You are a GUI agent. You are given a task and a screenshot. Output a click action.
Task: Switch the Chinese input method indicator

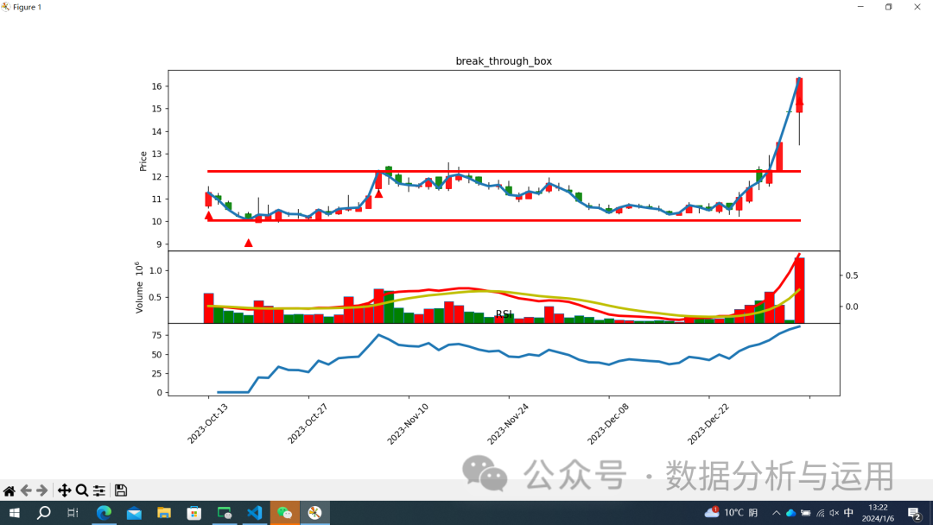point(848,513)
